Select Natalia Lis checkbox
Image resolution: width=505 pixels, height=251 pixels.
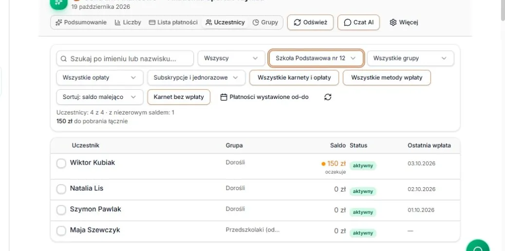click(61, 189)
